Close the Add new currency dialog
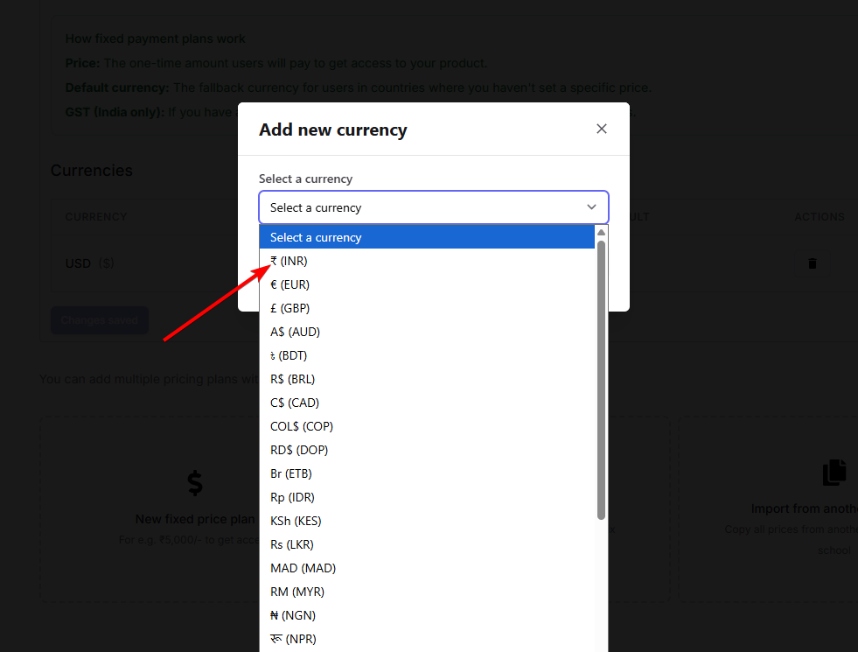 (601, 129)
